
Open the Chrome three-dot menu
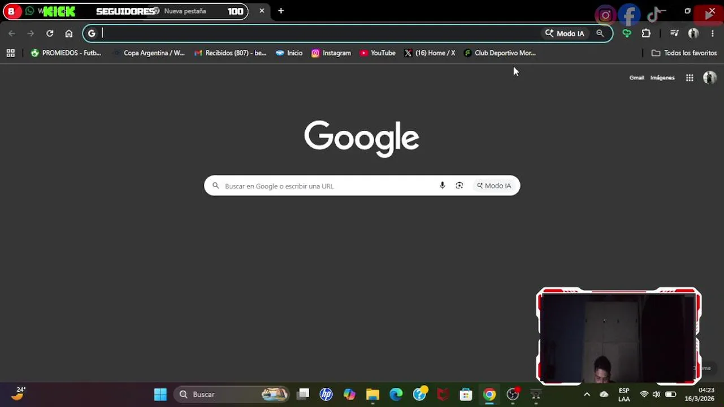pyautogui.click(x=712, y=33)
